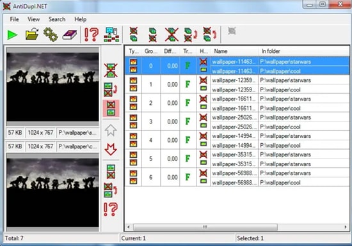This screenshot has width=352, height=246.
Task: Click 'Selected: 1' in the status bar
Action: click(250, 238)
